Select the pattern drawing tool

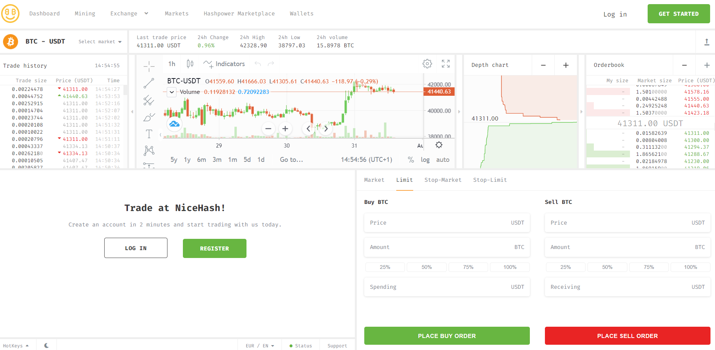pyautogui.click(x=149, y=151)
